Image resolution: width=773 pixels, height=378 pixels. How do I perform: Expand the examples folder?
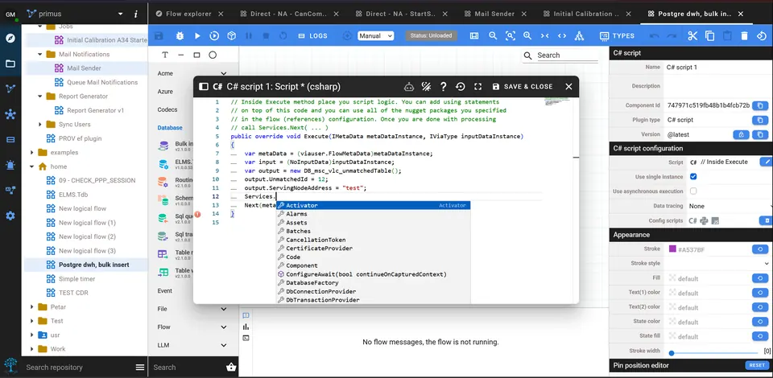[32, 153]
